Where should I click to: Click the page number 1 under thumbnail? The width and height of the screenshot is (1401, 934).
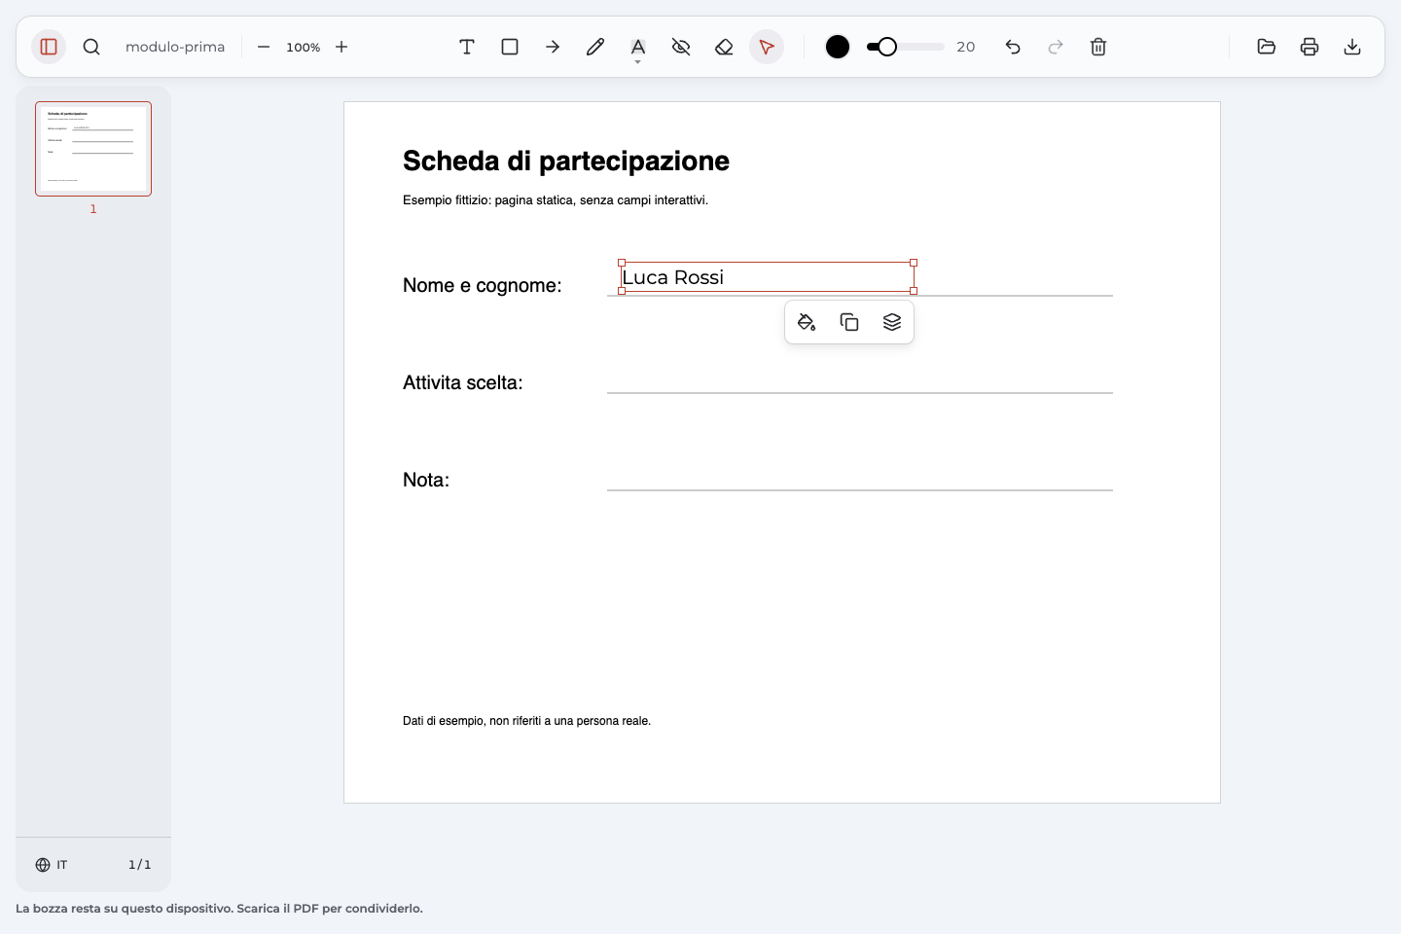tap(93, 209)
